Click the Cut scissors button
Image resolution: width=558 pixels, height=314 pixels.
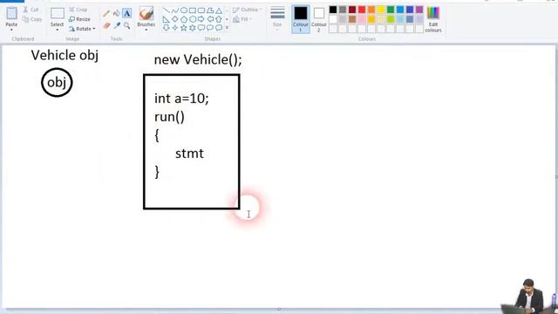(31, 10)
